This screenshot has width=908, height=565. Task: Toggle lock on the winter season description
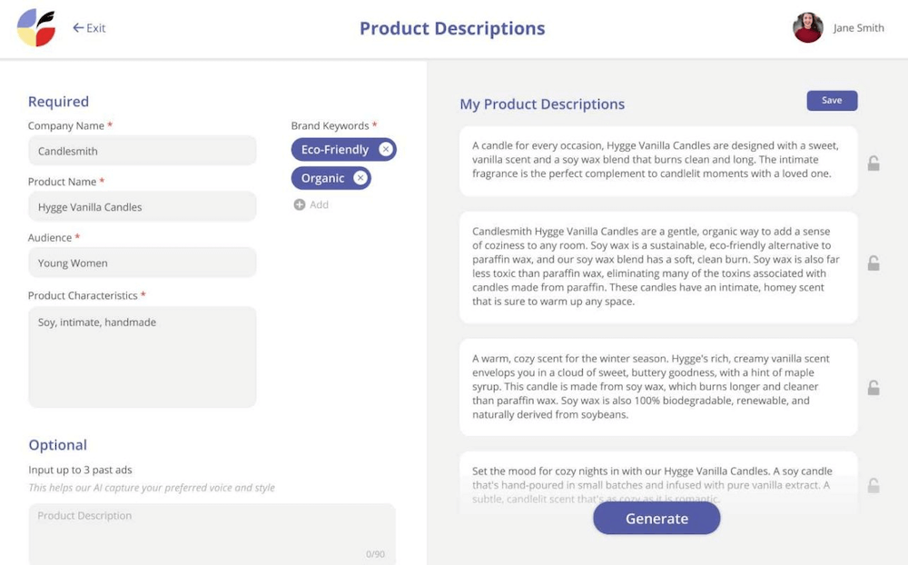click(x=873, y=388)
